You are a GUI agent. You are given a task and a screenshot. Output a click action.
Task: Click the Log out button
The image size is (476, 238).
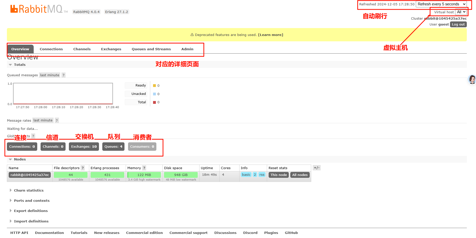458,24
